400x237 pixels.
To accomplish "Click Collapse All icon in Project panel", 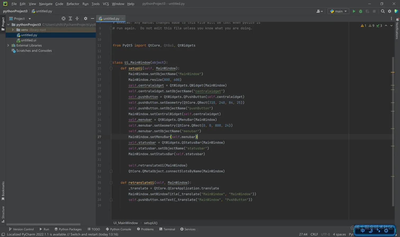I will click(77, 19).
